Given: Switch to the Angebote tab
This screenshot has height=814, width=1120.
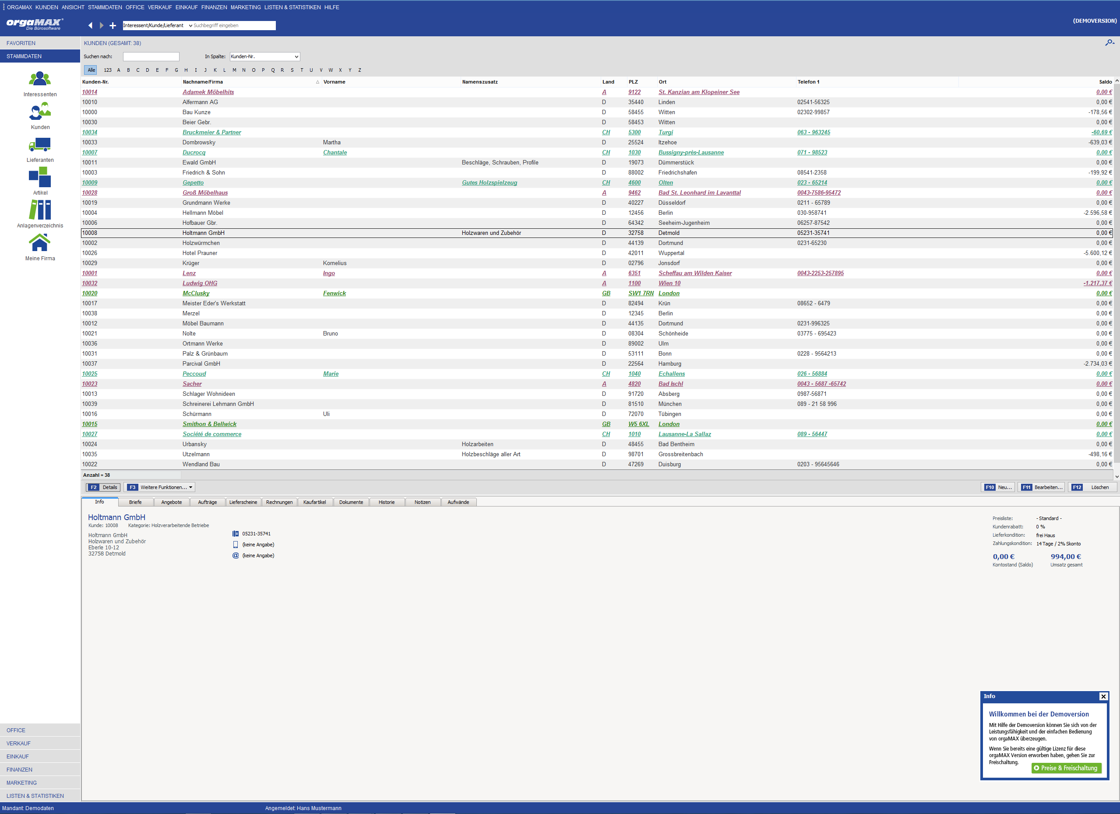Looking at the screenshot, I should point(171,502).
